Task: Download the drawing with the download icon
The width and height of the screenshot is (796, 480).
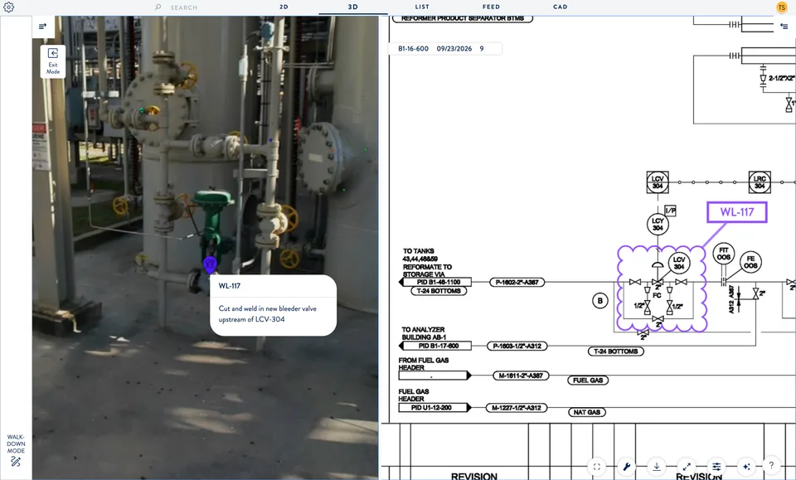Action: tap(657, 466)
